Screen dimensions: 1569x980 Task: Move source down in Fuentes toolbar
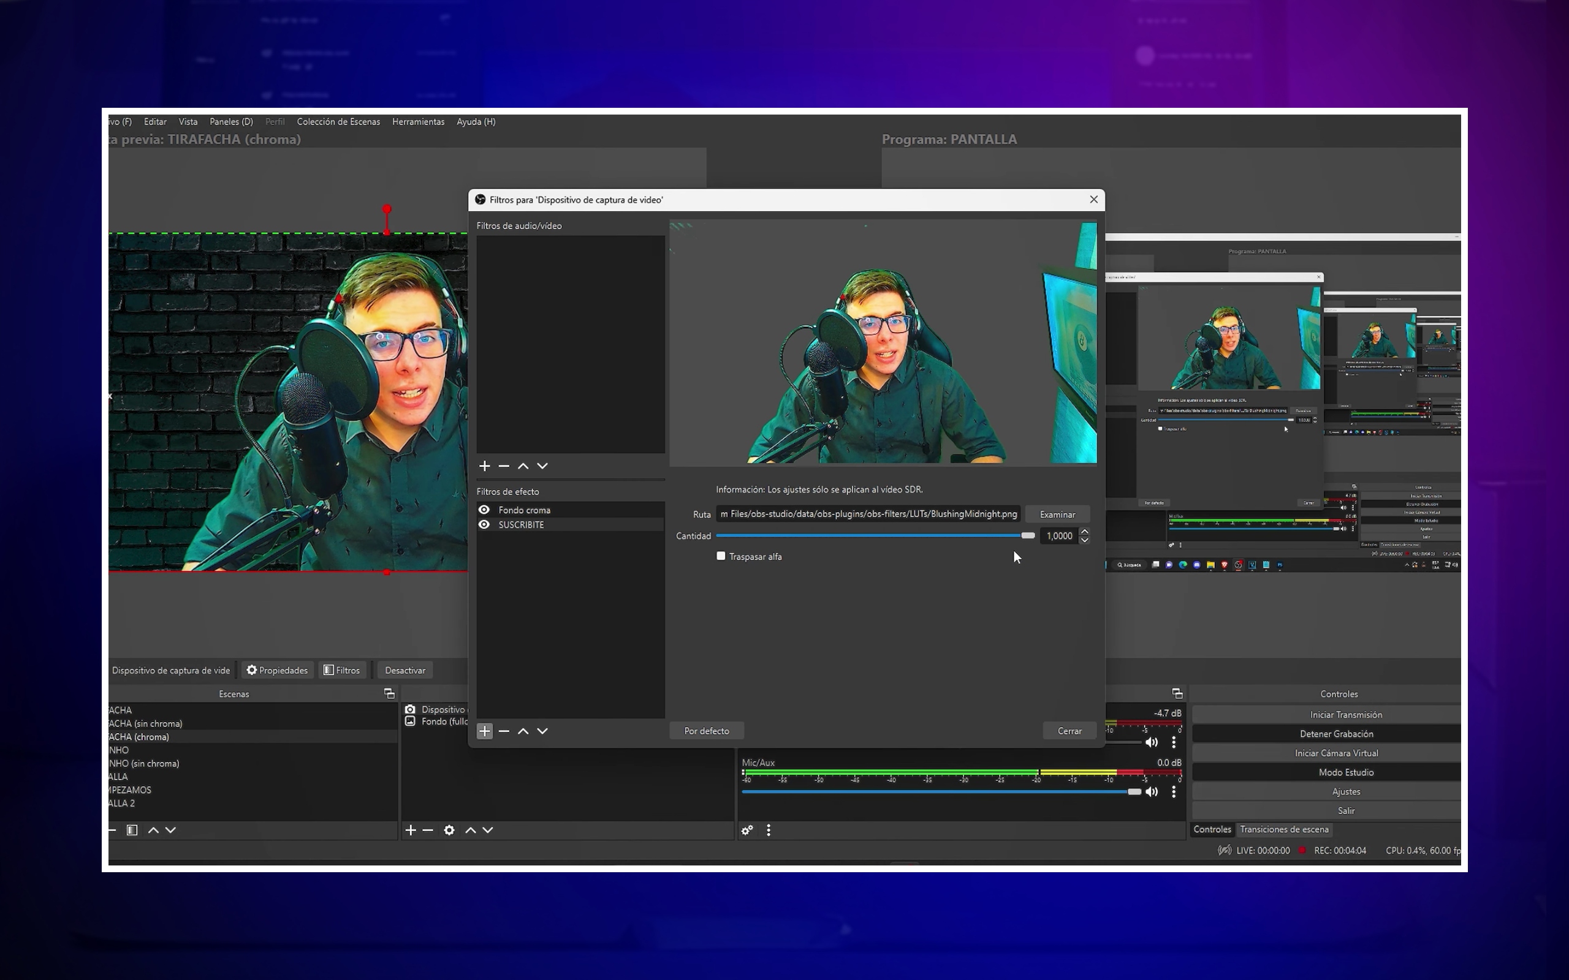tap(488, 831)
